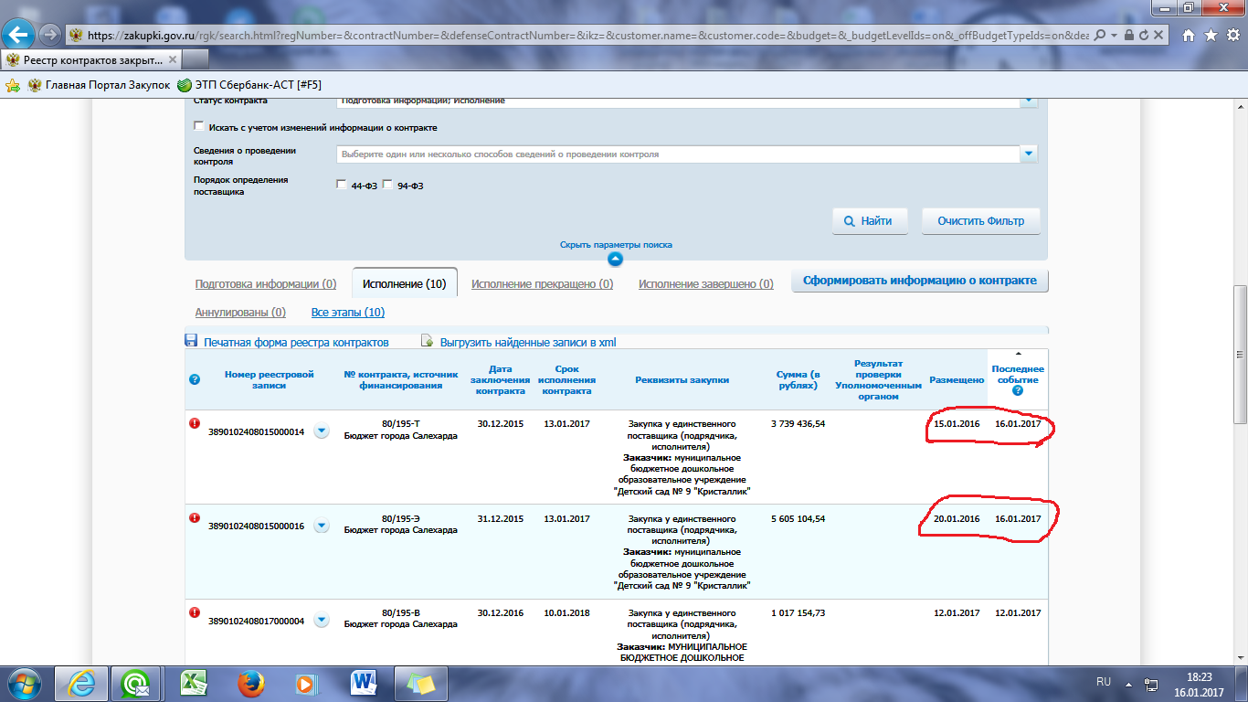The height and width of the screenshot is (702, 1248).
Task: Click the xml export document icon
Action: pos(426,341)
